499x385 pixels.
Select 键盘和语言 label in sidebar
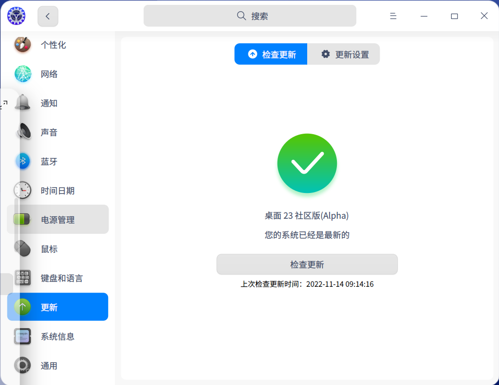(62, 278)
